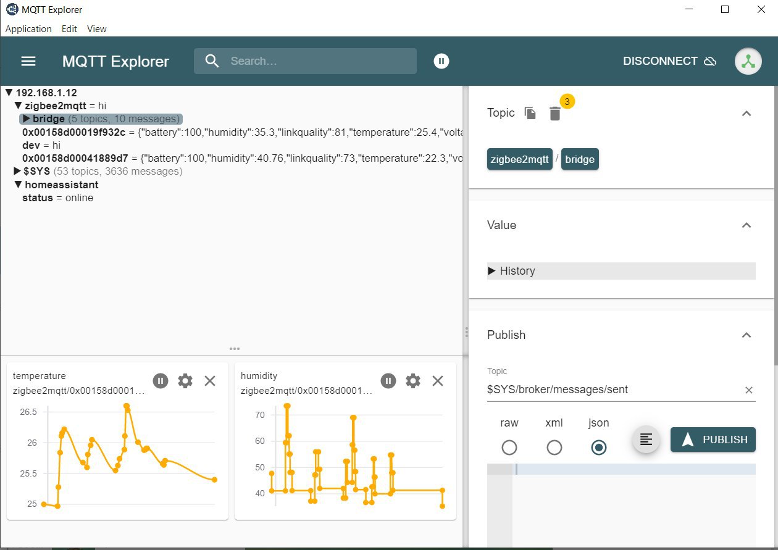Click the zigbee2mqtt topic breadcrumb chip
Screen dimensions: 778x550
pos(519,159)
